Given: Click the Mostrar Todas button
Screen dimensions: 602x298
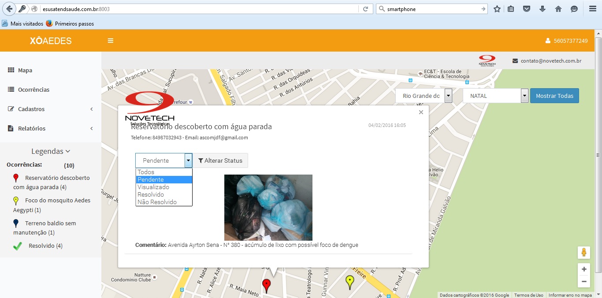Looking at the screenshot, I should tap(554, 96).
